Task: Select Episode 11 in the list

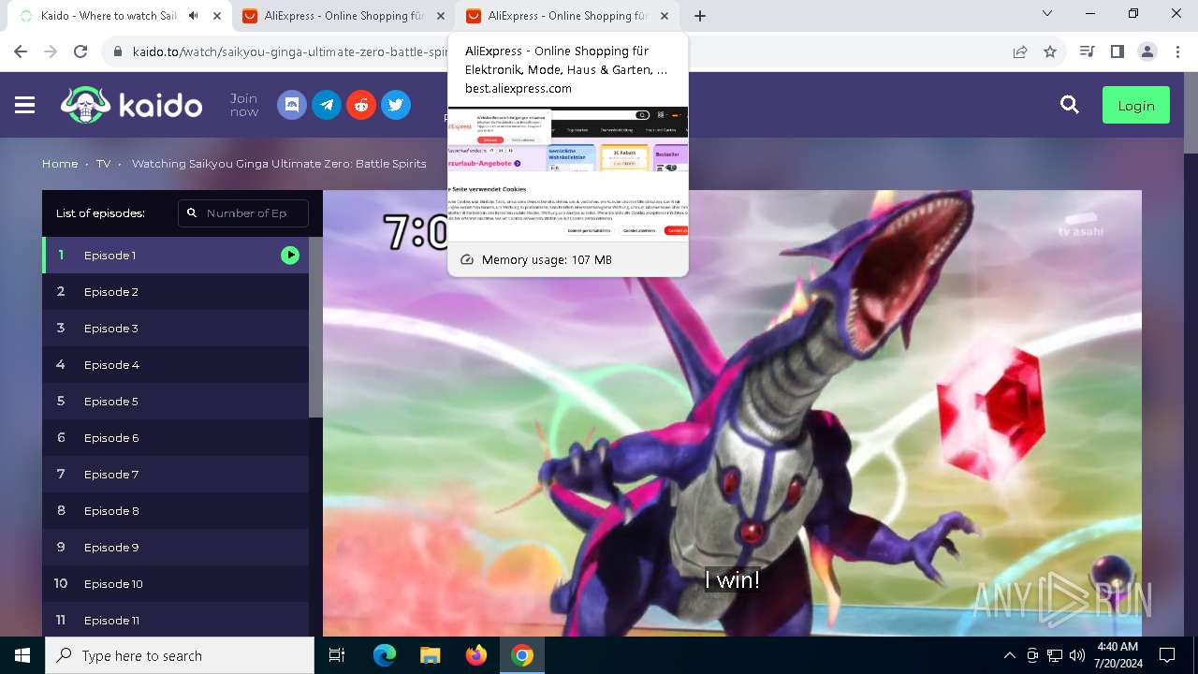Action: click(x=175, y=620)
